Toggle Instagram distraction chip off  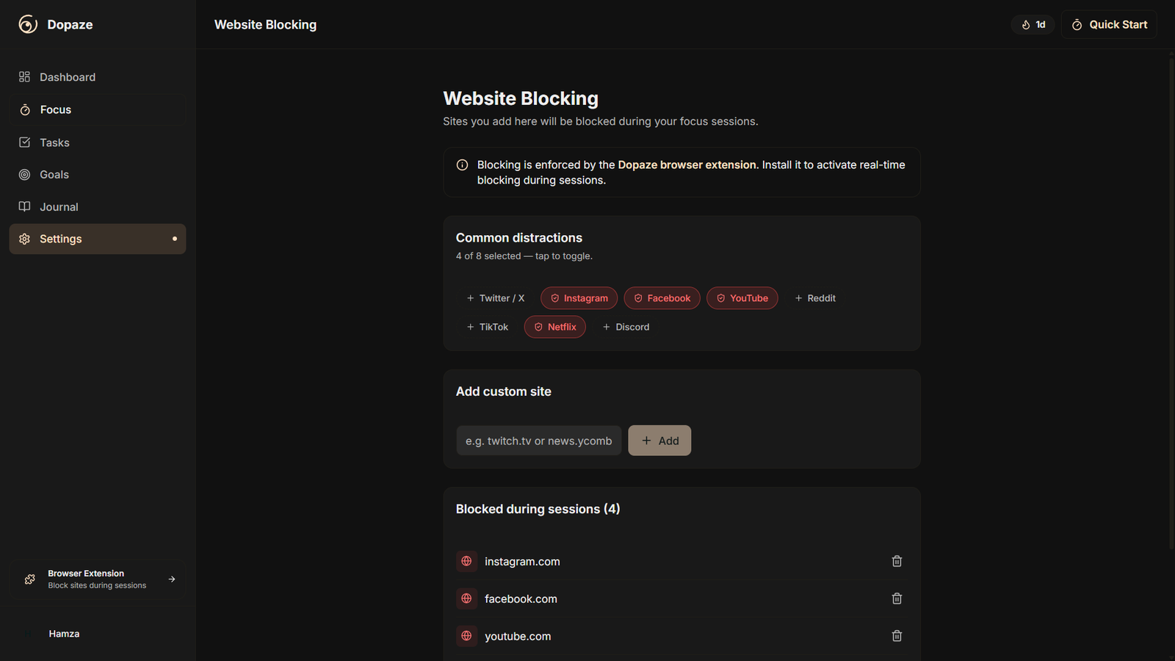[579, 298]
